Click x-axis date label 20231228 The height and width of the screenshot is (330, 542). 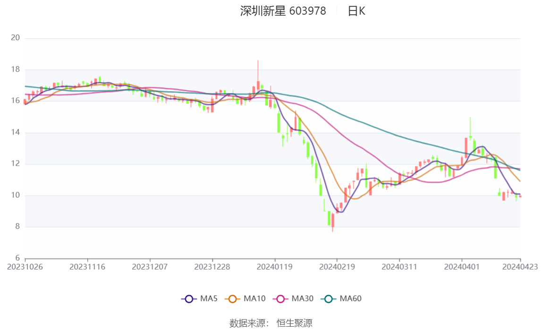click(212, 267)
